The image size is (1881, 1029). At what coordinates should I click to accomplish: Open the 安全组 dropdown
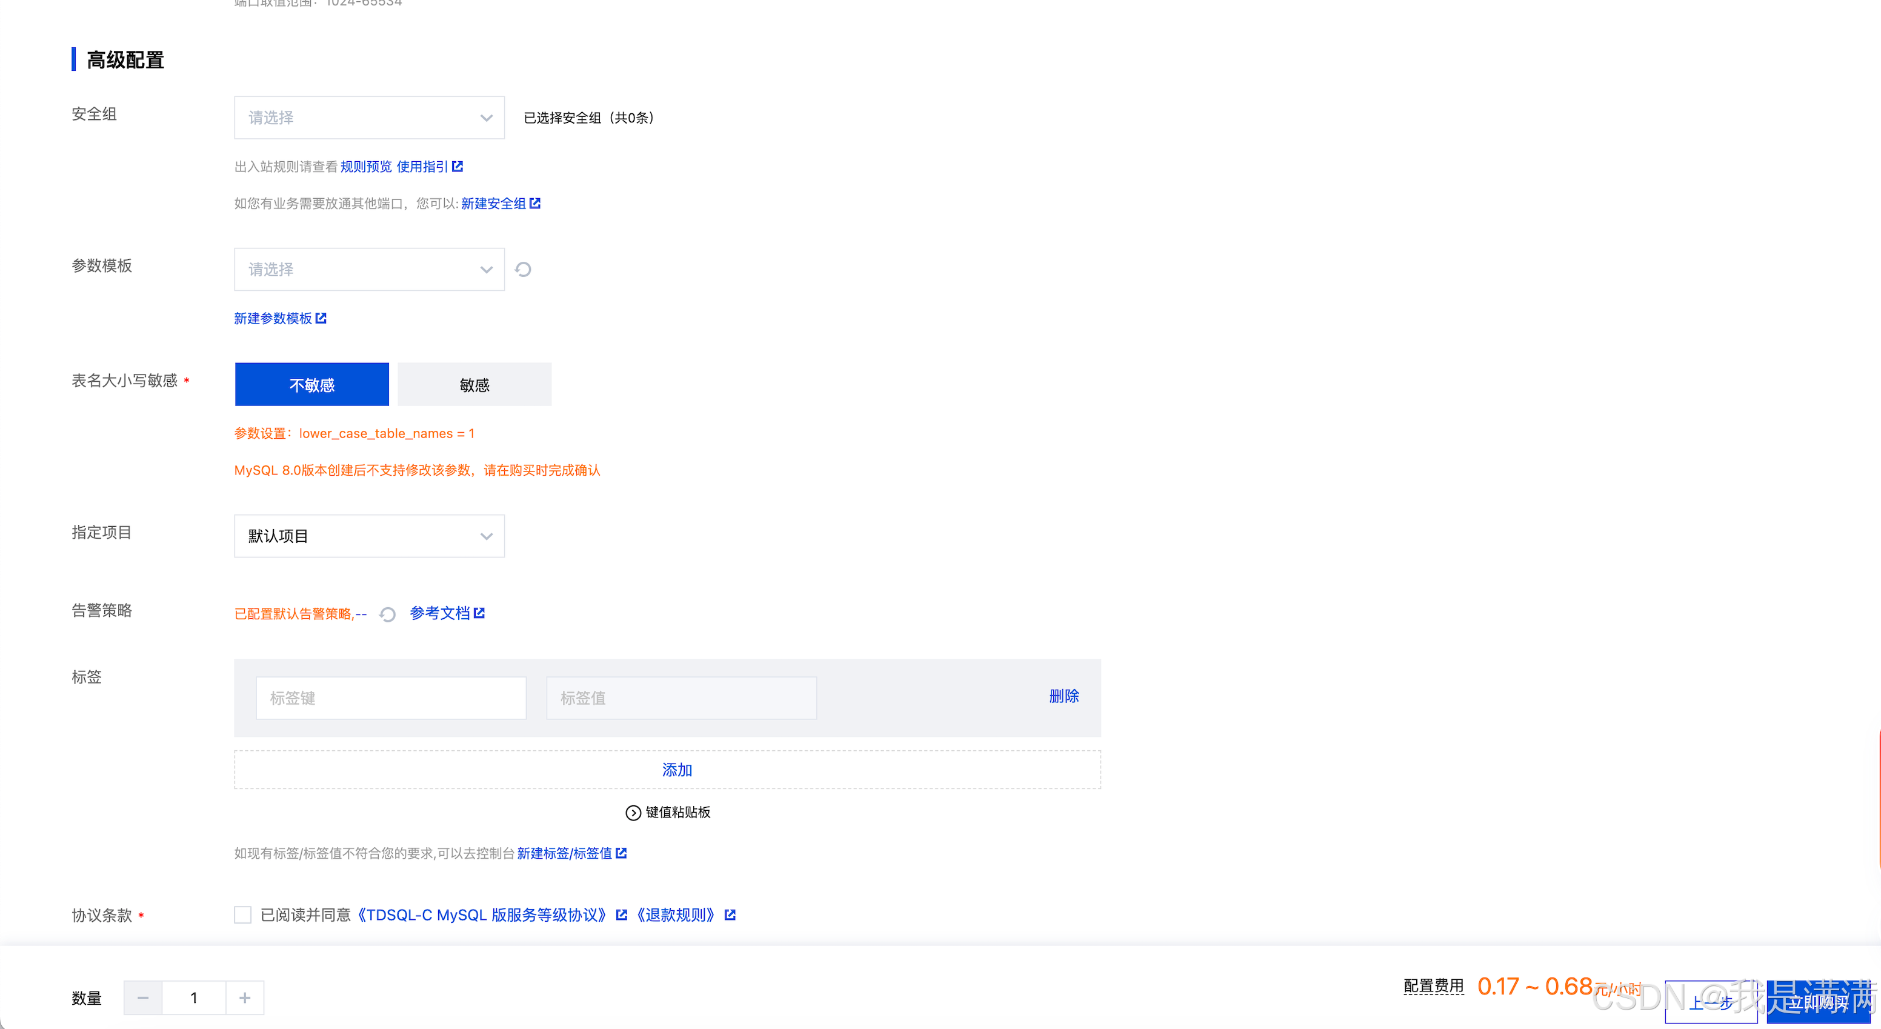[369, 118]
